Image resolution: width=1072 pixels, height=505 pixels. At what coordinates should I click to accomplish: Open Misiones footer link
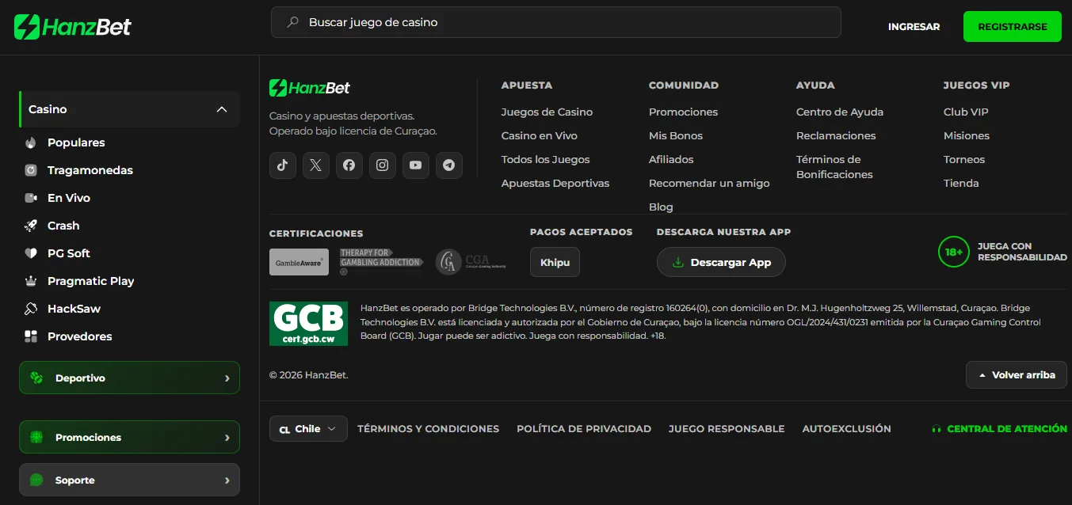(x=967, y=136)
